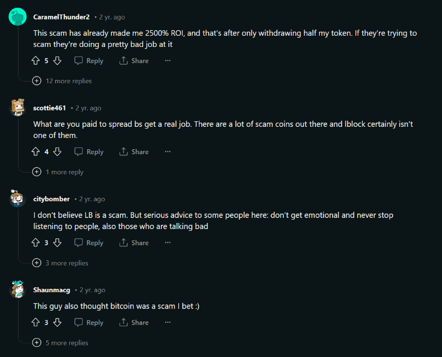This screenshot has height=357, width=442.
Task: Open more options on CaramelThunder2's comment
Action: point(168,60)
